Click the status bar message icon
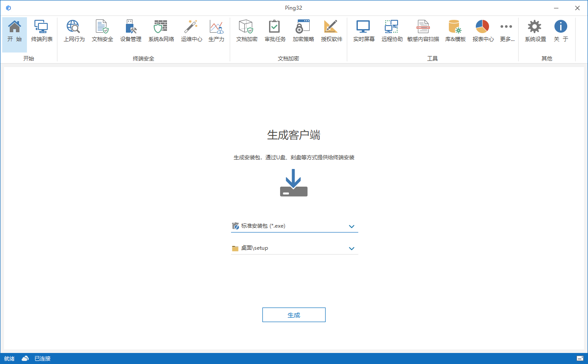Screen dimensions: 588x364 click(580, 358)
